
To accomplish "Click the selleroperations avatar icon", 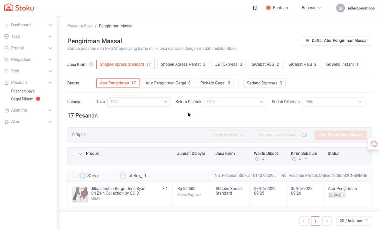I will coord(340,8).
